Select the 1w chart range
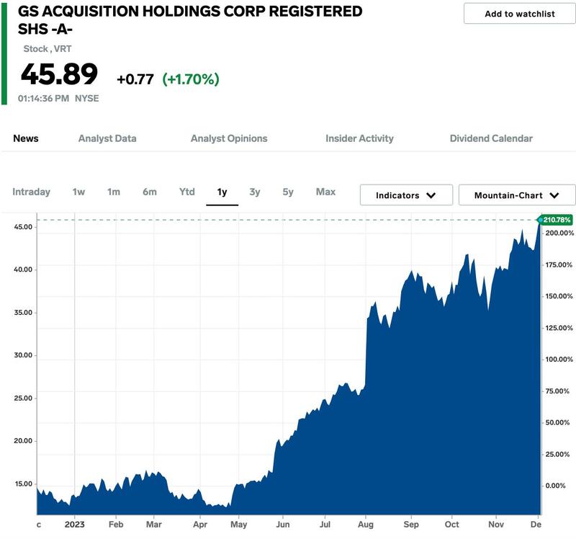This screenshot has width=576, height=539. [78, 192]
